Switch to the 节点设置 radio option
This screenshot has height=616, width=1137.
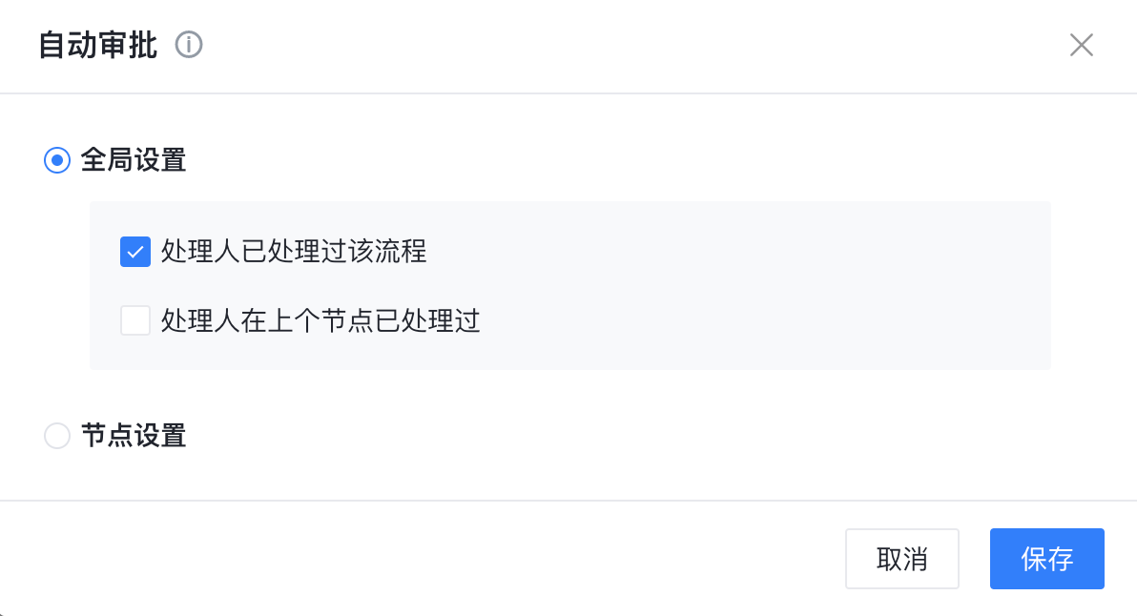coord(57,437)
